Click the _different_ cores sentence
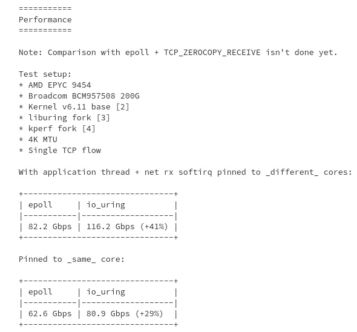The width and height of the screenshot is (357, 332). tap(185, 172)
